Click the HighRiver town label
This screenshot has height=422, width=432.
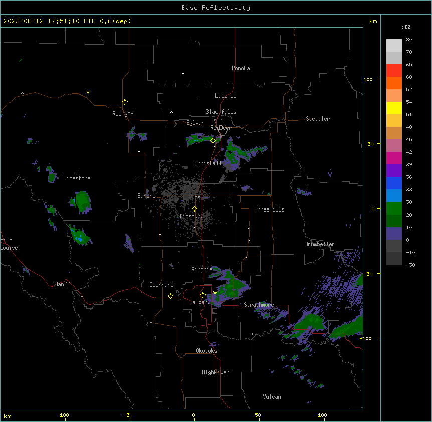coord(215,372)
